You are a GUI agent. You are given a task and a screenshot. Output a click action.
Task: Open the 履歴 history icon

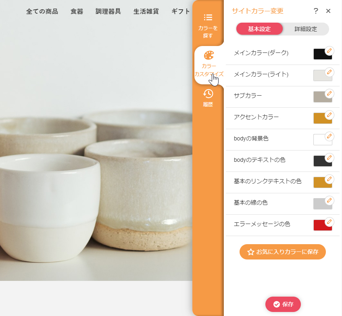pos(208,94)
